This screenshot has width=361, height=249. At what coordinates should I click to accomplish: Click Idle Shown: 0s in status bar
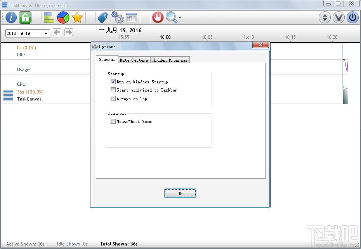[x=72, y=244]
